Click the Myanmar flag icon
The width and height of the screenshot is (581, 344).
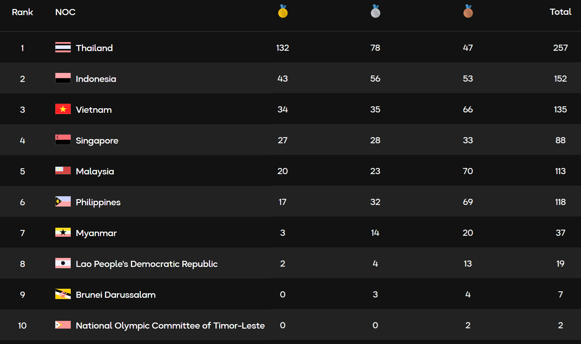pos(63,233)
